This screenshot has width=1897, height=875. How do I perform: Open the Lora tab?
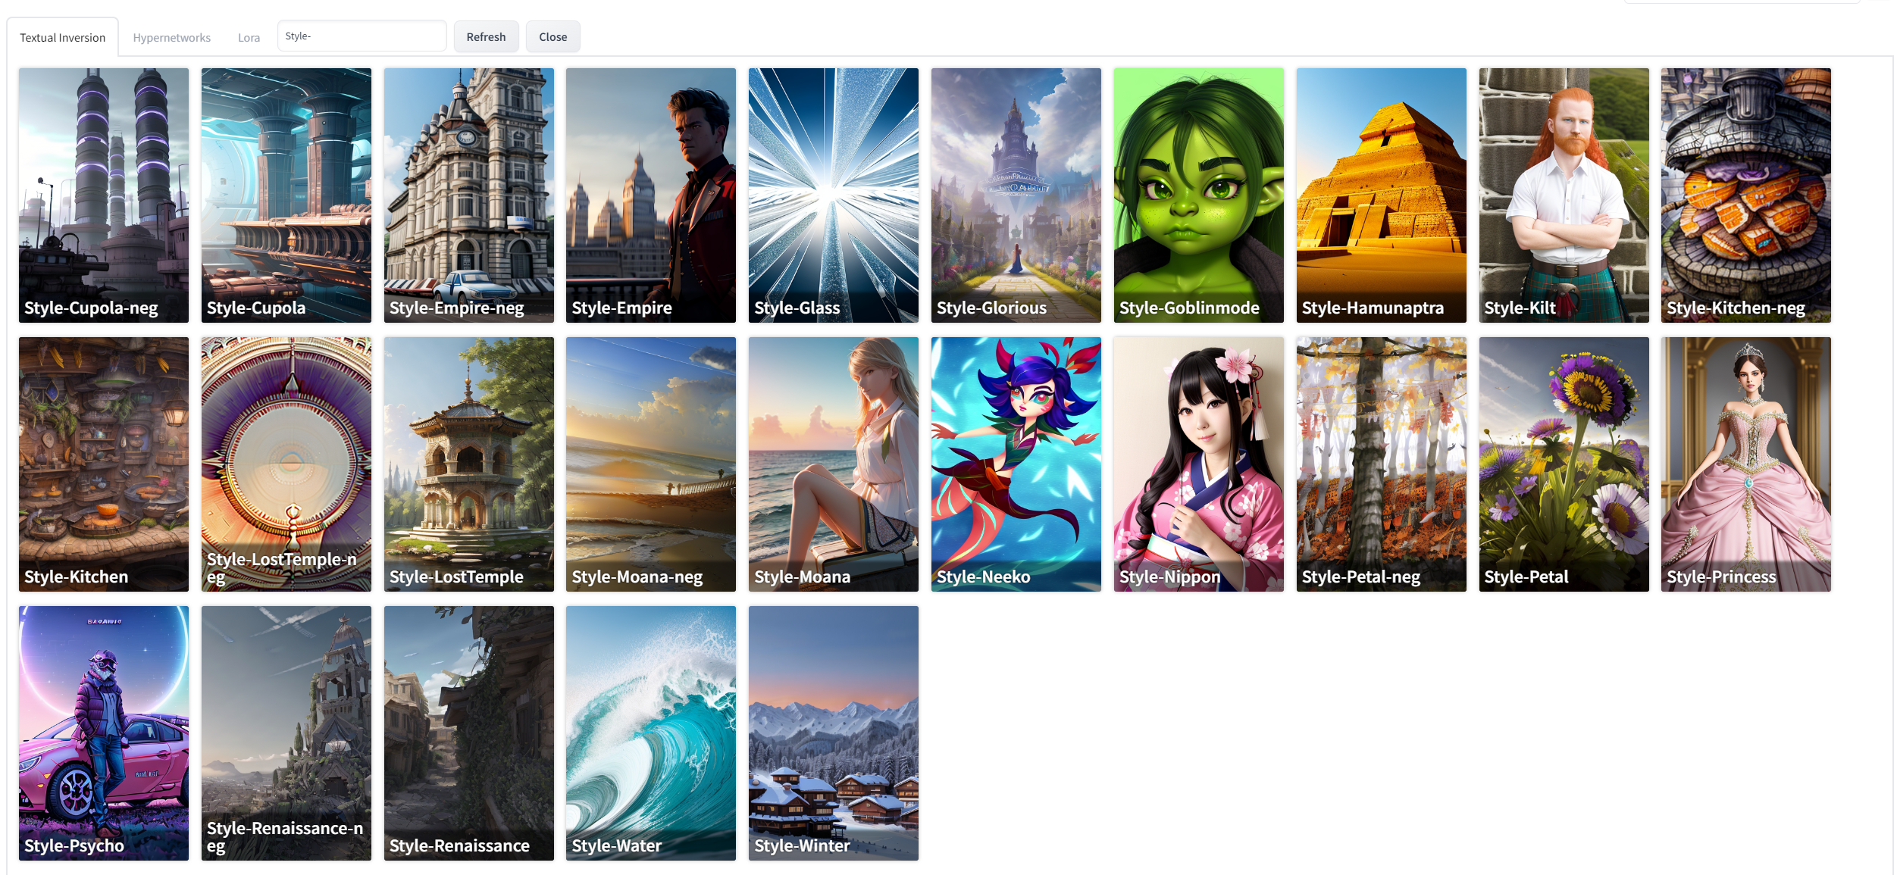pos(249,37)
